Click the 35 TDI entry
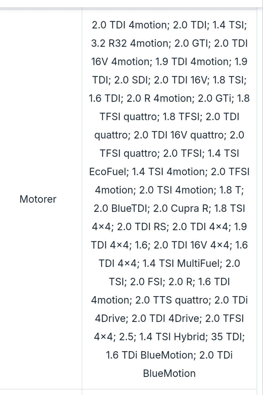 [227, 337]
